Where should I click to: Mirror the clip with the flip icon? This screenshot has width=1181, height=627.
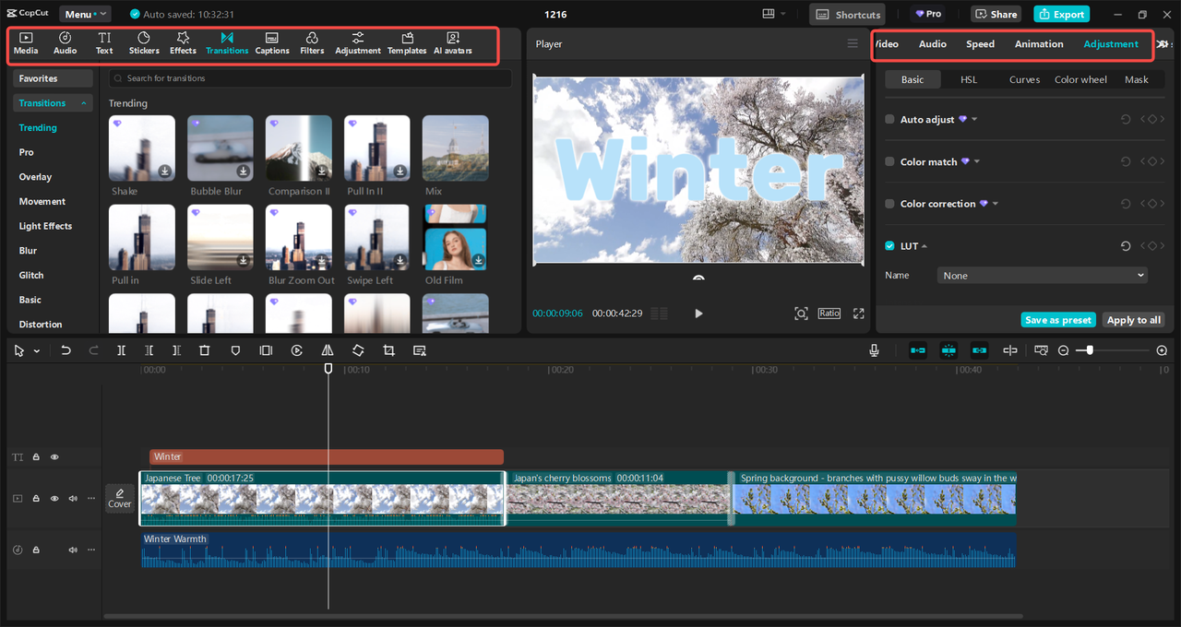tap(328, 350)
